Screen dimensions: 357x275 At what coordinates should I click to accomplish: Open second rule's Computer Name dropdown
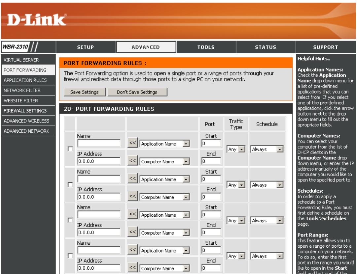[x=164, y=197]
